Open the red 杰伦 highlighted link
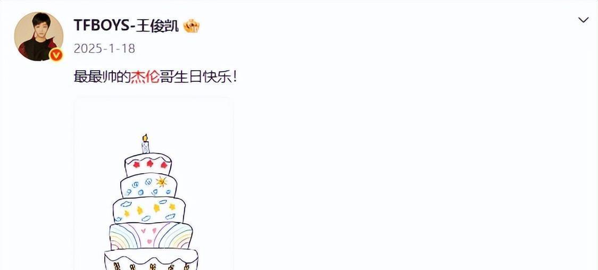 (145, 77)
